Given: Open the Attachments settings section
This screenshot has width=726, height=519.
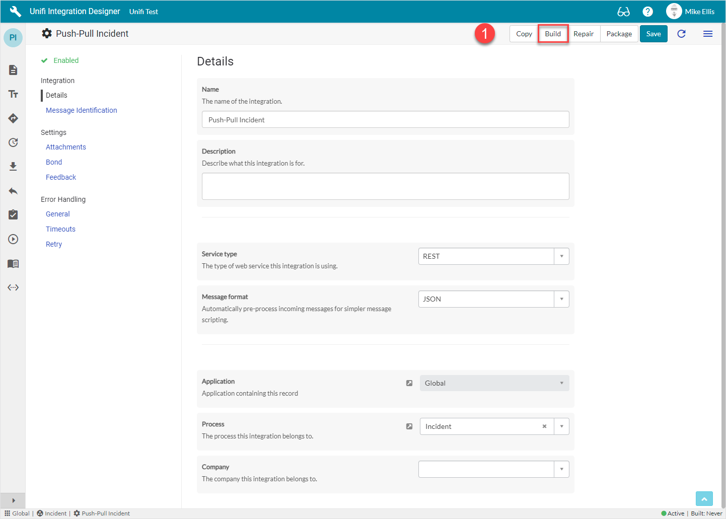Looking at the screenshot, I should [65, 147].
